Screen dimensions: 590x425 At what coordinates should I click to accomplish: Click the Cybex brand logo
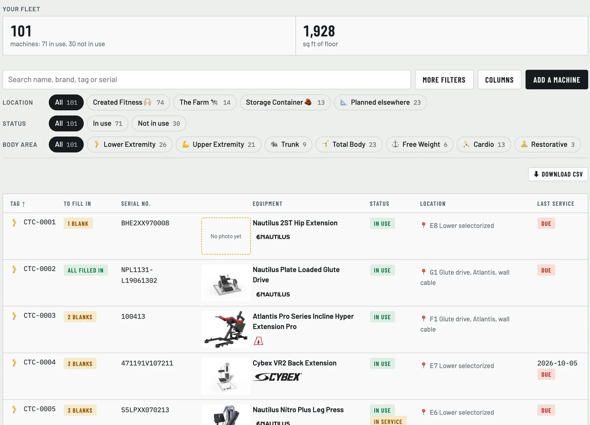pyautogui.click(x=278, y=377)
